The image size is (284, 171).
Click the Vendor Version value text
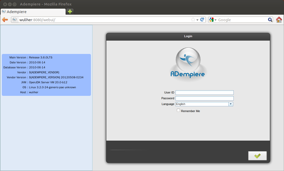56,77
